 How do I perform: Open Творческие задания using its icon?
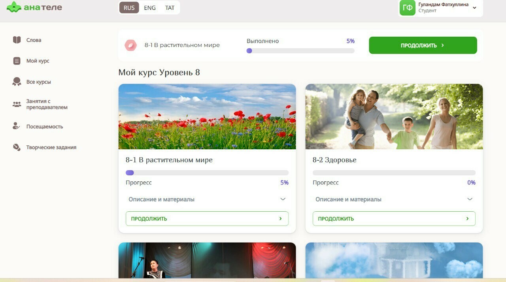pyautogui.click(x=17, y=147)
